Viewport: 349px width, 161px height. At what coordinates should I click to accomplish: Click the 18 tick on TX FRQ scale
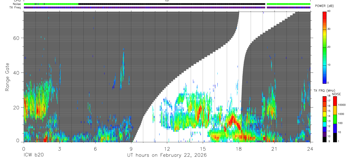(x=328, y=96)
